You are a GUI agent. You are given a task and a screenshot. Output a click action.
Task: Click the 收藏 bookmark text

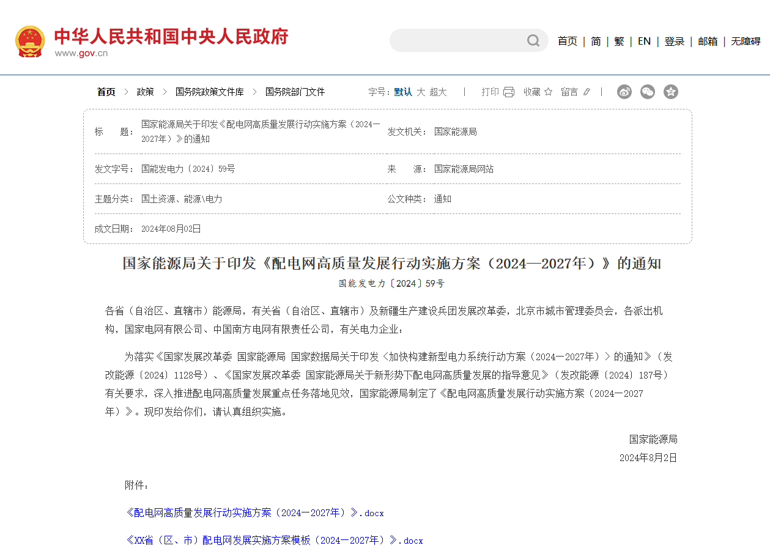coord(532,92)
